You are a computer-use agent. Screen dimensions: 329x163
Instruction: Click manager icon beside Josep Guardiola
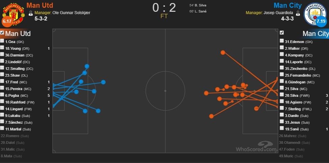click(x=298, y=13)
